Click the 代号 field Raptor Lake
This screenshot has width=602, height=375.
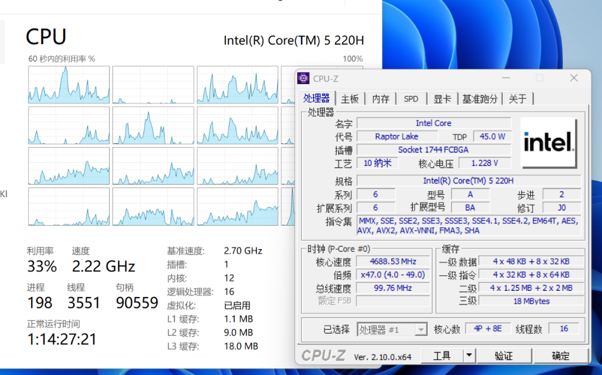pyautogui.click(x=397, y=137)
